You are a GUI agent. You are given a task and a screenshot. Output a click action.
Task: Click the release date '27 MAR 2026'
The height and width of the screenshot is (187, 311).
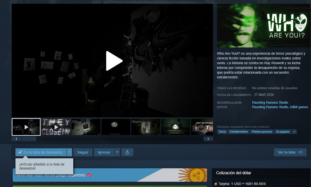264,95
